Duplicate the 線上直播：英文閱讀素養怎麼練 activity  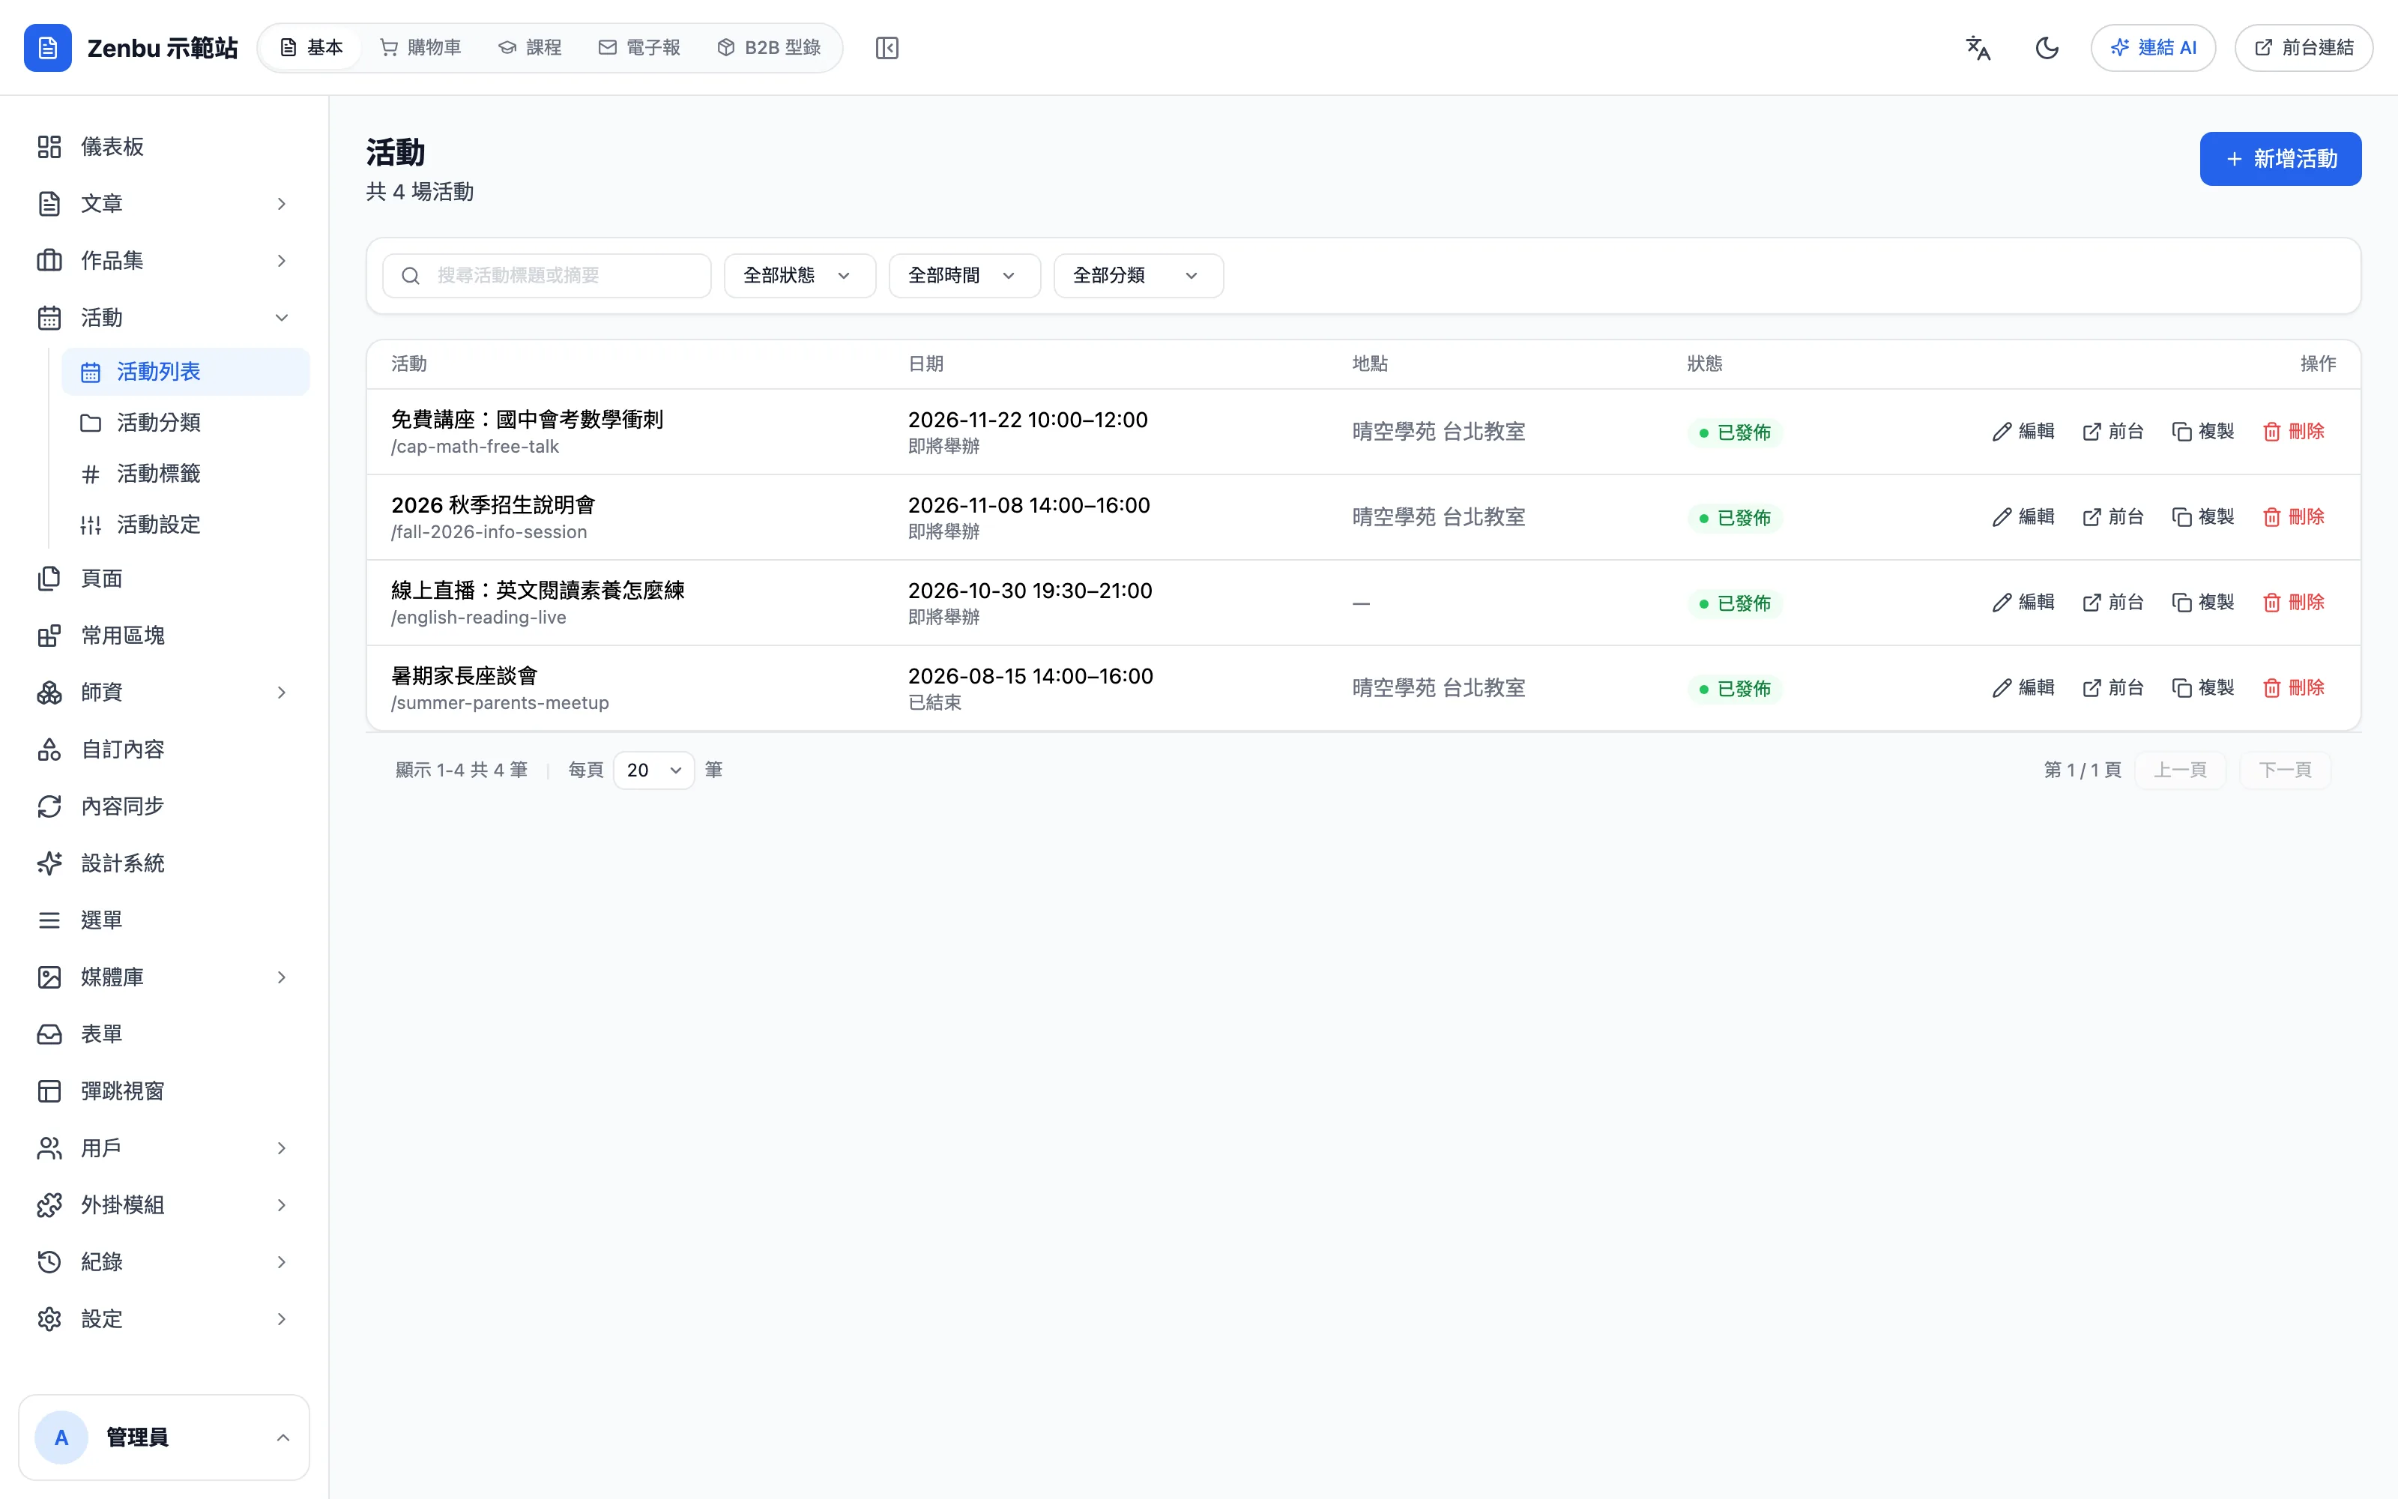point(2203,602)
